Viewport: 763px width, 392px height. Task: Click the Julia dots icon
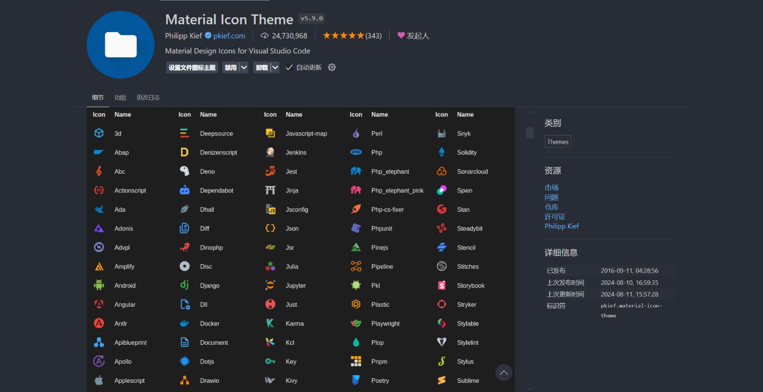[270, 266]
